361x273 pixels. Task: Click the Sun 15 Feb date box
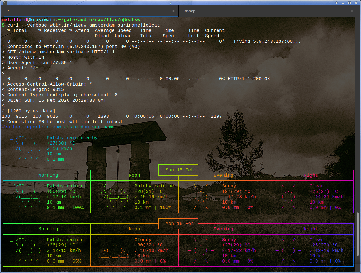(x=179, y=170)
